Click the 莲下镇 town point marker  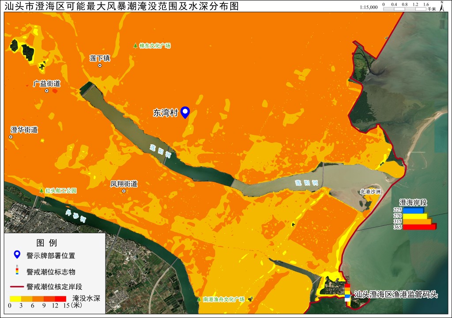click(x=100, y=65)
